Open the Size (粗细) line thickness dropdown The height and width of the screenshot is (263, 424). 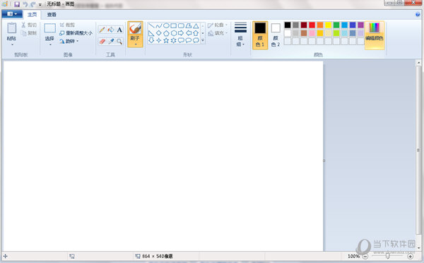coord(240,35)
